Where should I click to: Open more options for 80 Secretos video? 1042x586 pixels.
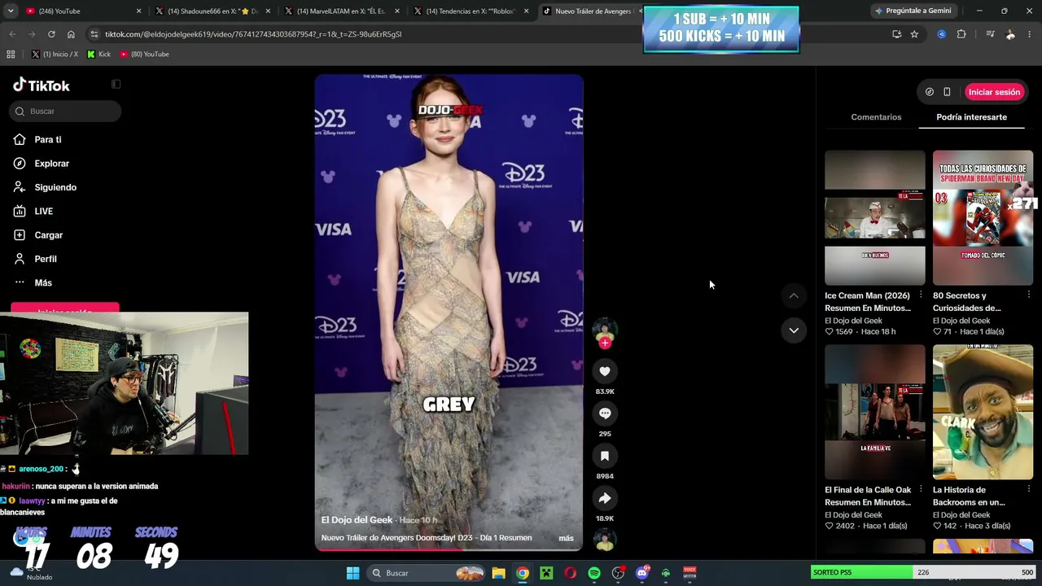tap(1029, 295)
